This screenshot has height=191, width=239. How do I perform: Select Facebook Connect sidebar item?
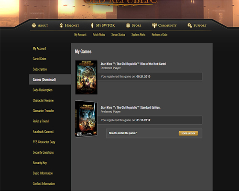click(43, 131)
